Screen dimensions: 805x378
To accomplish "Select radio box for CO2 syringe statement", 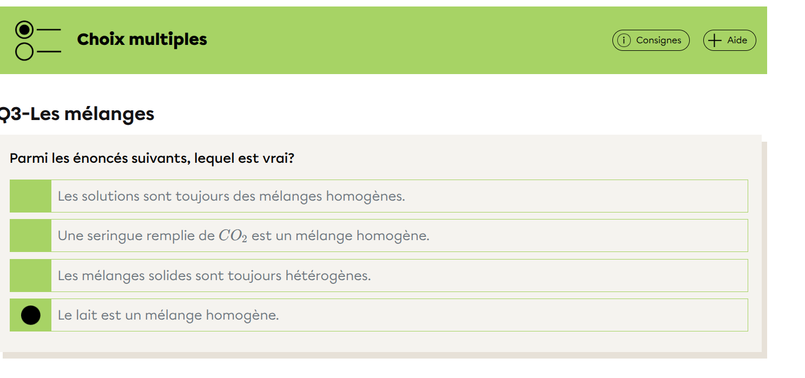I will pos(31,236).
